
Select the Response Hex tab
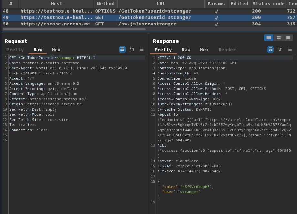(x=204, y=50)
